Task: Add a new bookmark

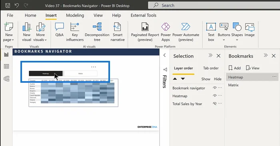Action: coord(234,68)
